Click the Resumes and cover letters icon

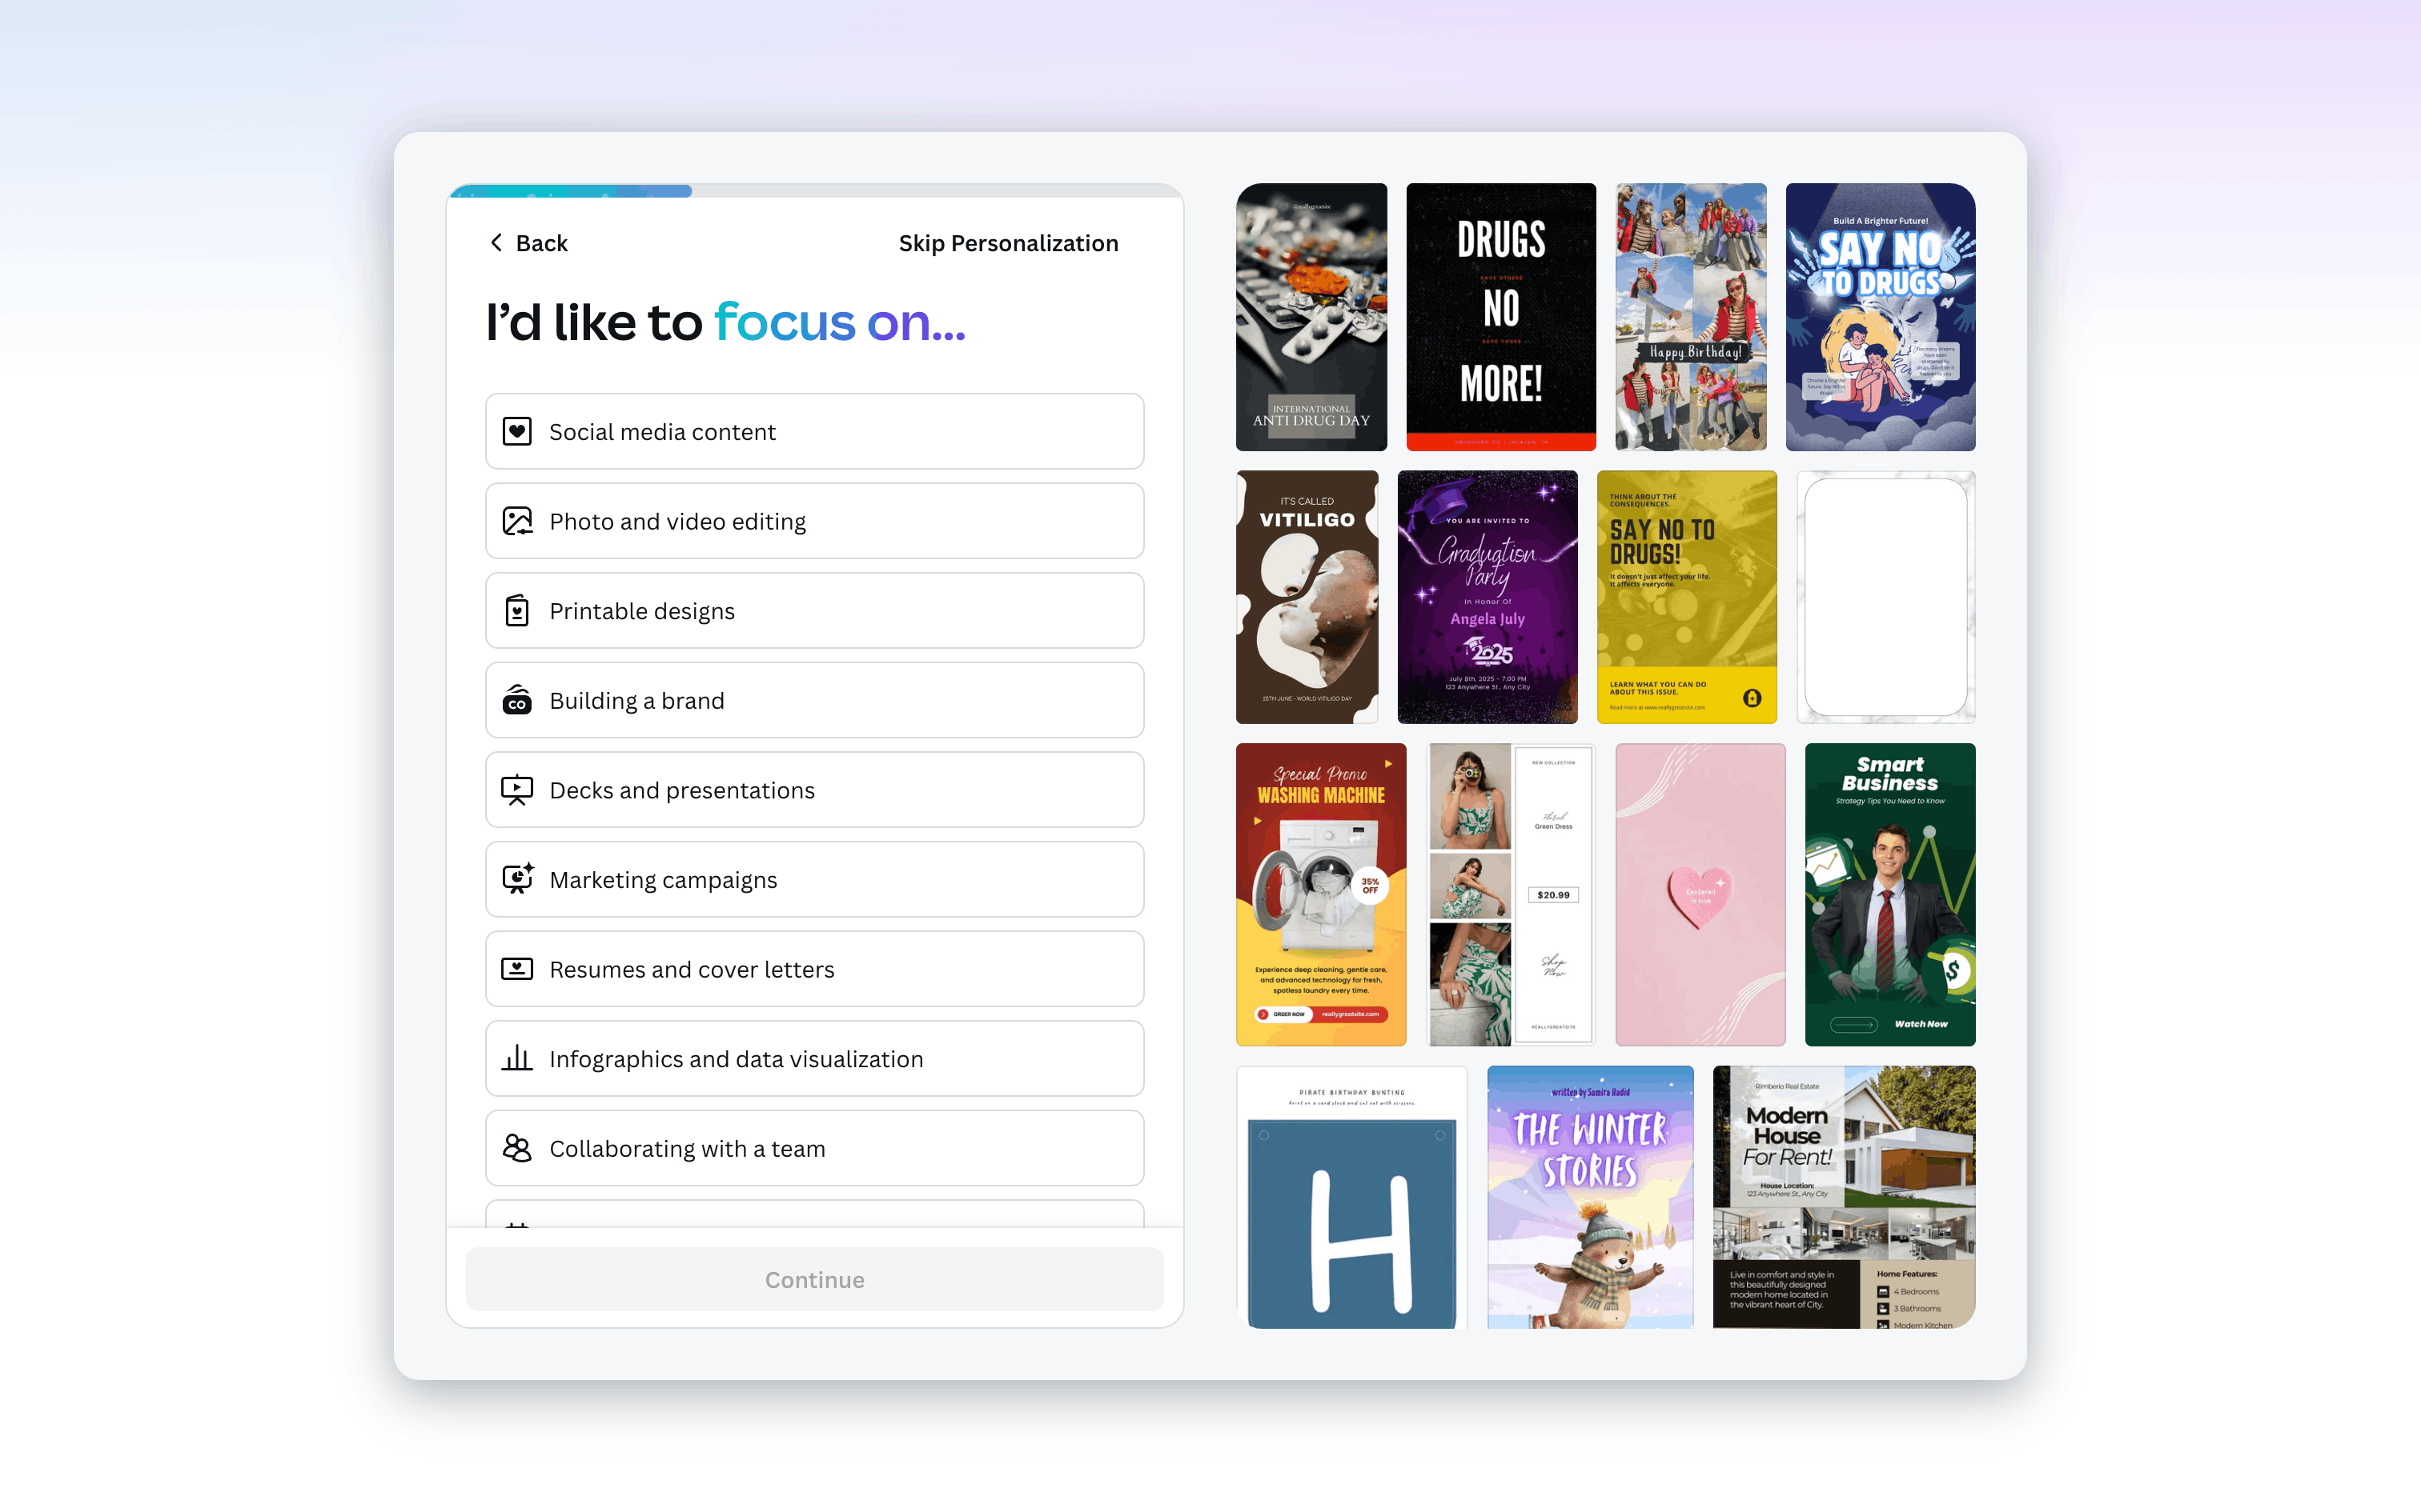click(x=516, y=969)
